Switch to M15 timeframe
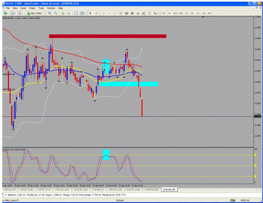This screenshot has width=263, height=203. pos(175,13)
